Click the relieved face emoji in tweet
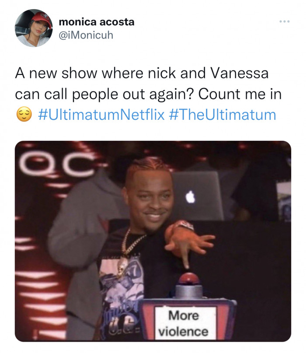The width and height of the screenshot is (306, 353). click(24, 114)
